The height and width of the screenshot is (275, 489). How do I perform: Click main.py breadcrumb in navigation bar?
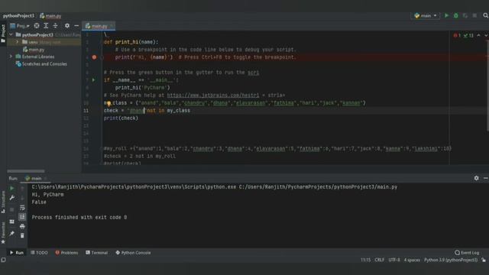click(x=50, y=15)
